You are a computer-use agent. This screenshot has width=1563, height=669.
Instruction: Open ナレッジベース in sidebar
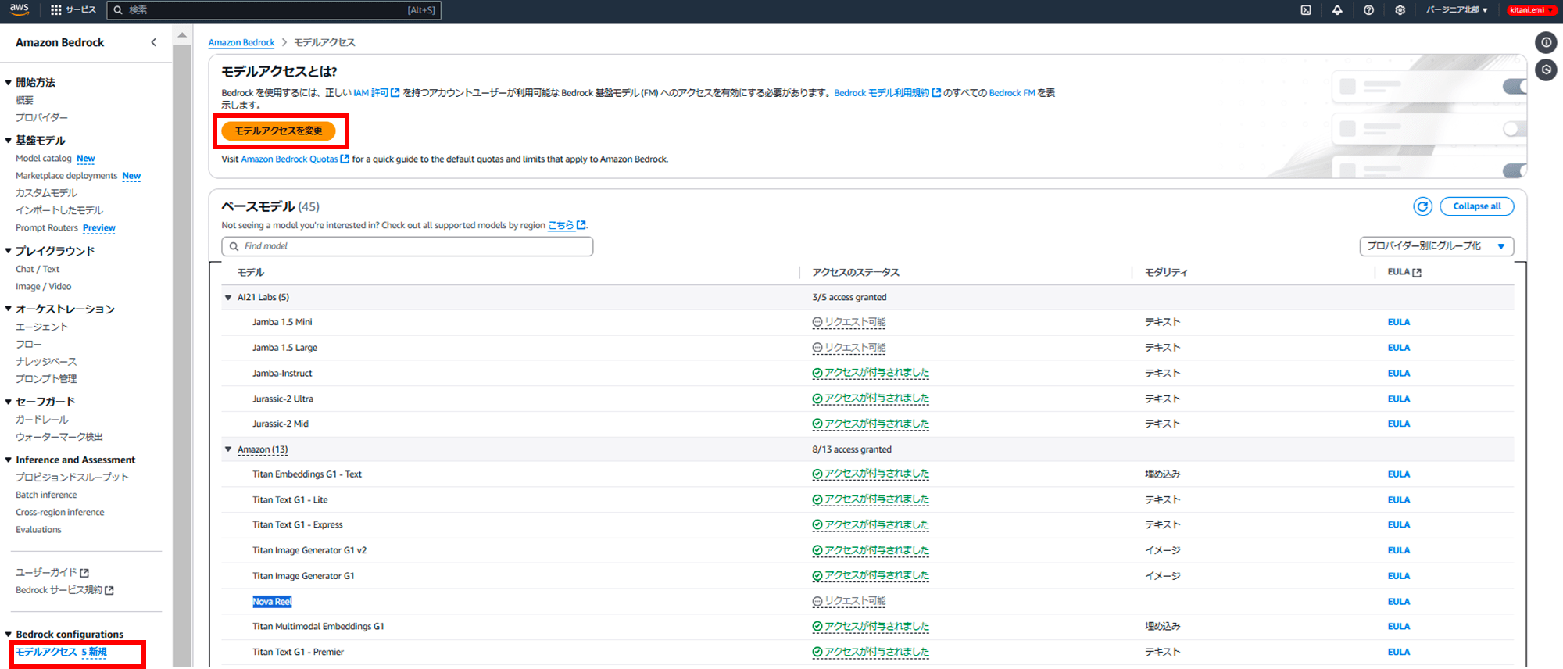pyautogui.click(x=46, y=362)
